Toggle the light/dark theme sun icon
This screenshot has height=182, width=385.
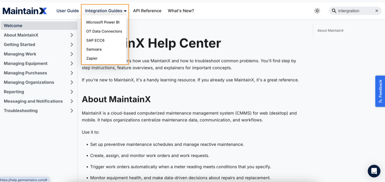(x=317, y=11)
